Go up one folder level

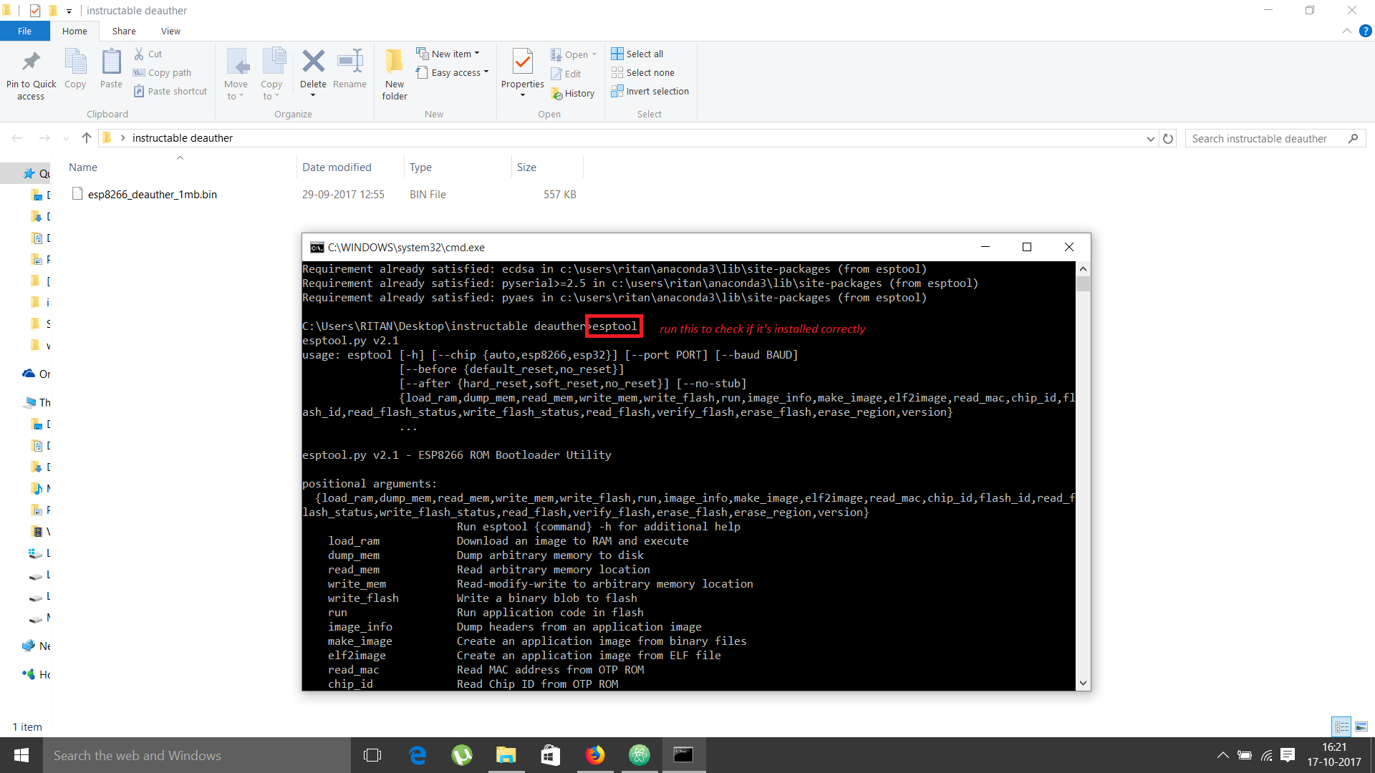click(87, 138)
